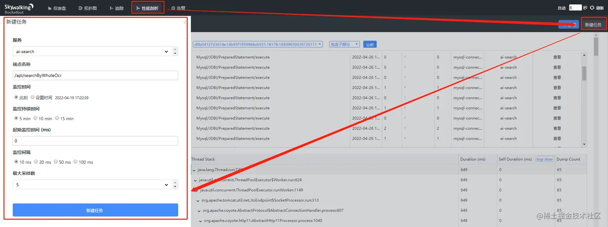Click the spinner arrows on the 服务 select
This screenshot has height=227, width=608.
(175, 51)
